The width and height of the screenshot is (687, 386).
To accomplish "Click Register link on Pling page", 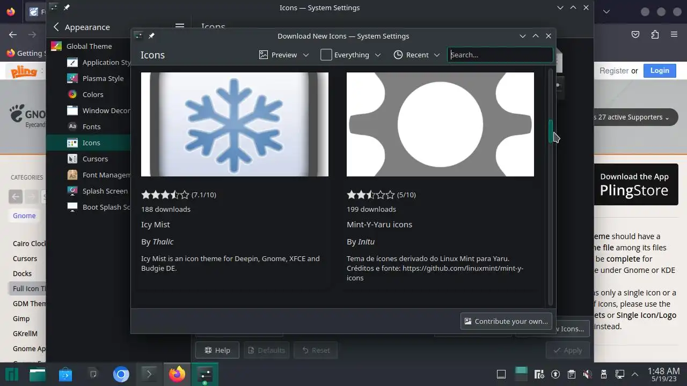I will [x=614, y=70].
